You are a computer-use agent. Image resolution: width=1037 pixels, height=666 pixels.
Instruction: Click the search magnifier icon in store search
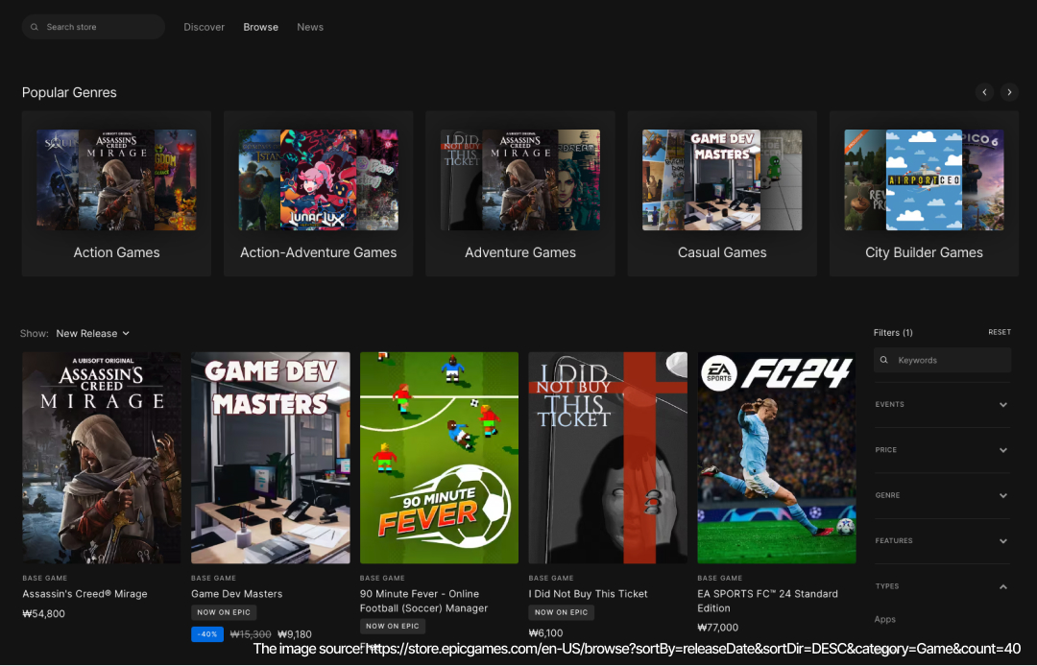[35, 27]
